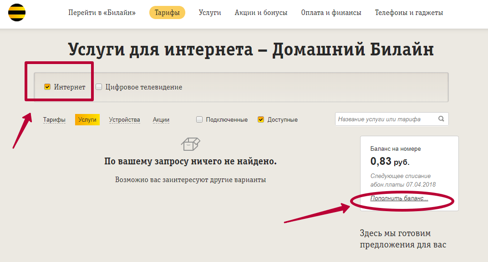
Task: Switch to the Тарифы filter tab
Action: click(x=55, y=119)
